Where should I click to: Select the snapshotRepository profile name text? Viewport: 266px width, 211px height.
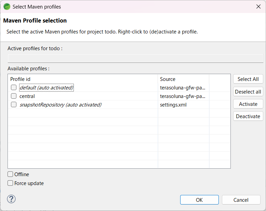tap(60, 104)
